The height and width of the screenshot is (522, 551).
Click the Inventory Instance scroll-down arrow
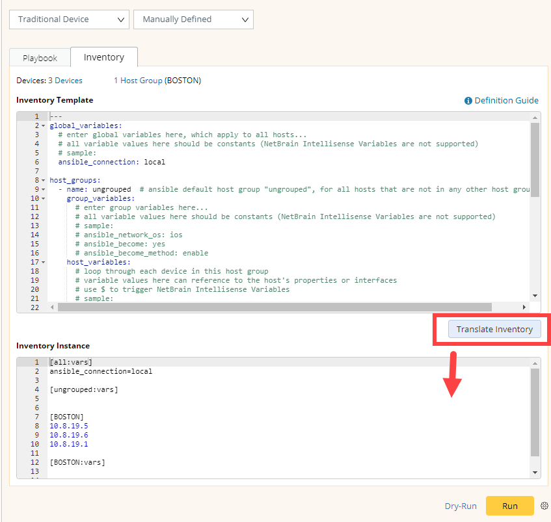coord(535,473)
